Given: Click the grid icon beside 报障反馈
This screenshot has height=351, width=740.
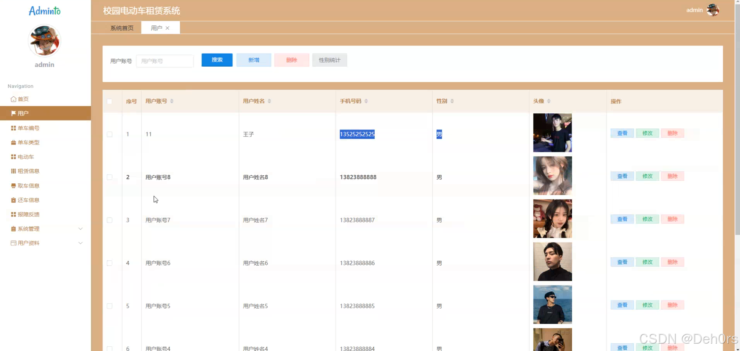Looking at the screenshot, I should pyautogui.click(x=13, y=214).
